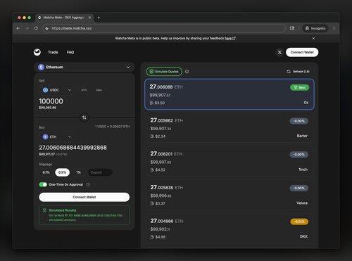Click the -0.00% badge on 1inch quote

click(299, 155)
